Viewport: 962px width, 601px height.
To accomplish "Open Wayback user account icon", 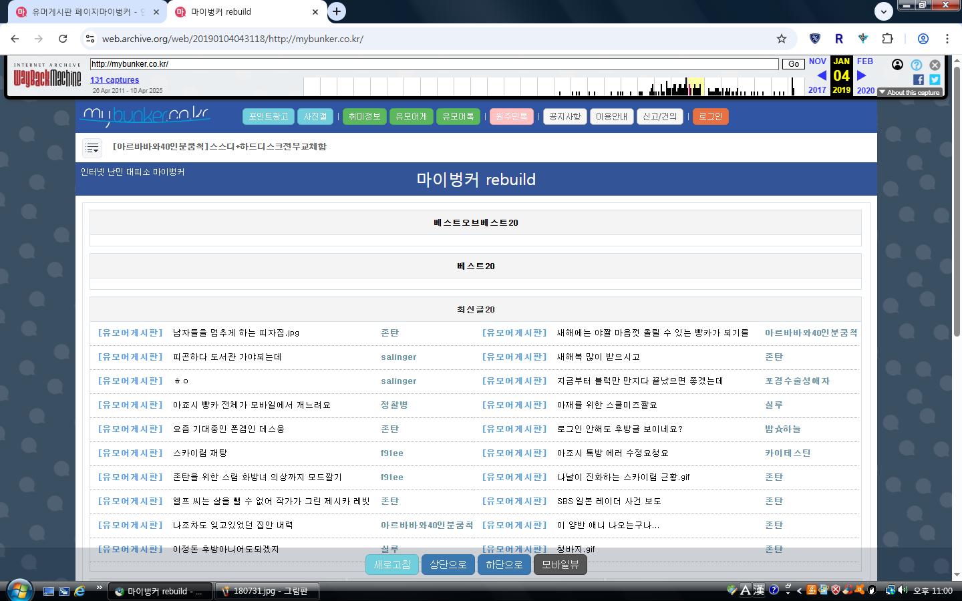I will tap(898, 65).
